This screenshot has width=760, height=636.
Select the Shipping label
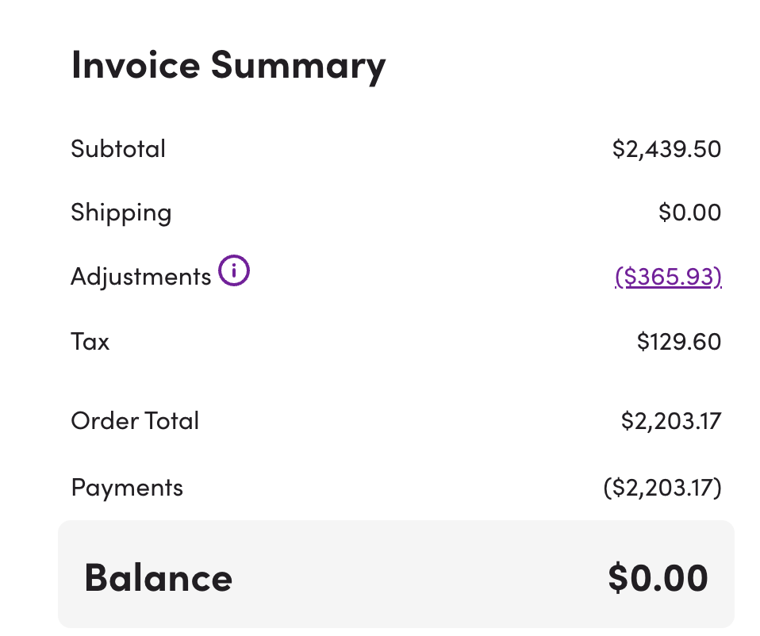click(121, 213)
